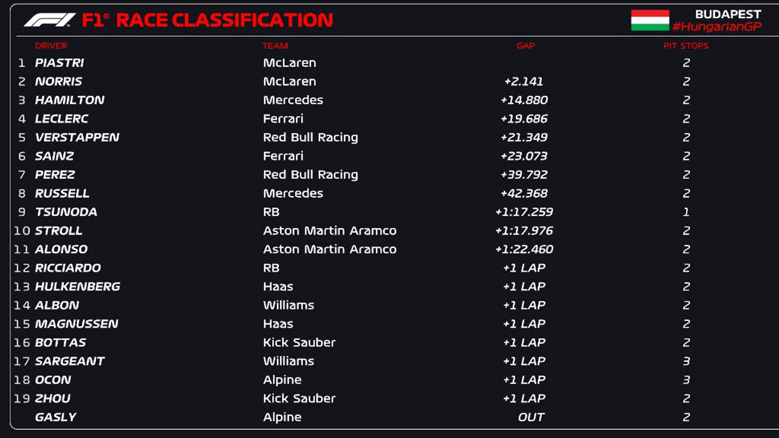Click NORRIS's gap time +2.141
Screen dimensions: 779x438
click(524, 82)
